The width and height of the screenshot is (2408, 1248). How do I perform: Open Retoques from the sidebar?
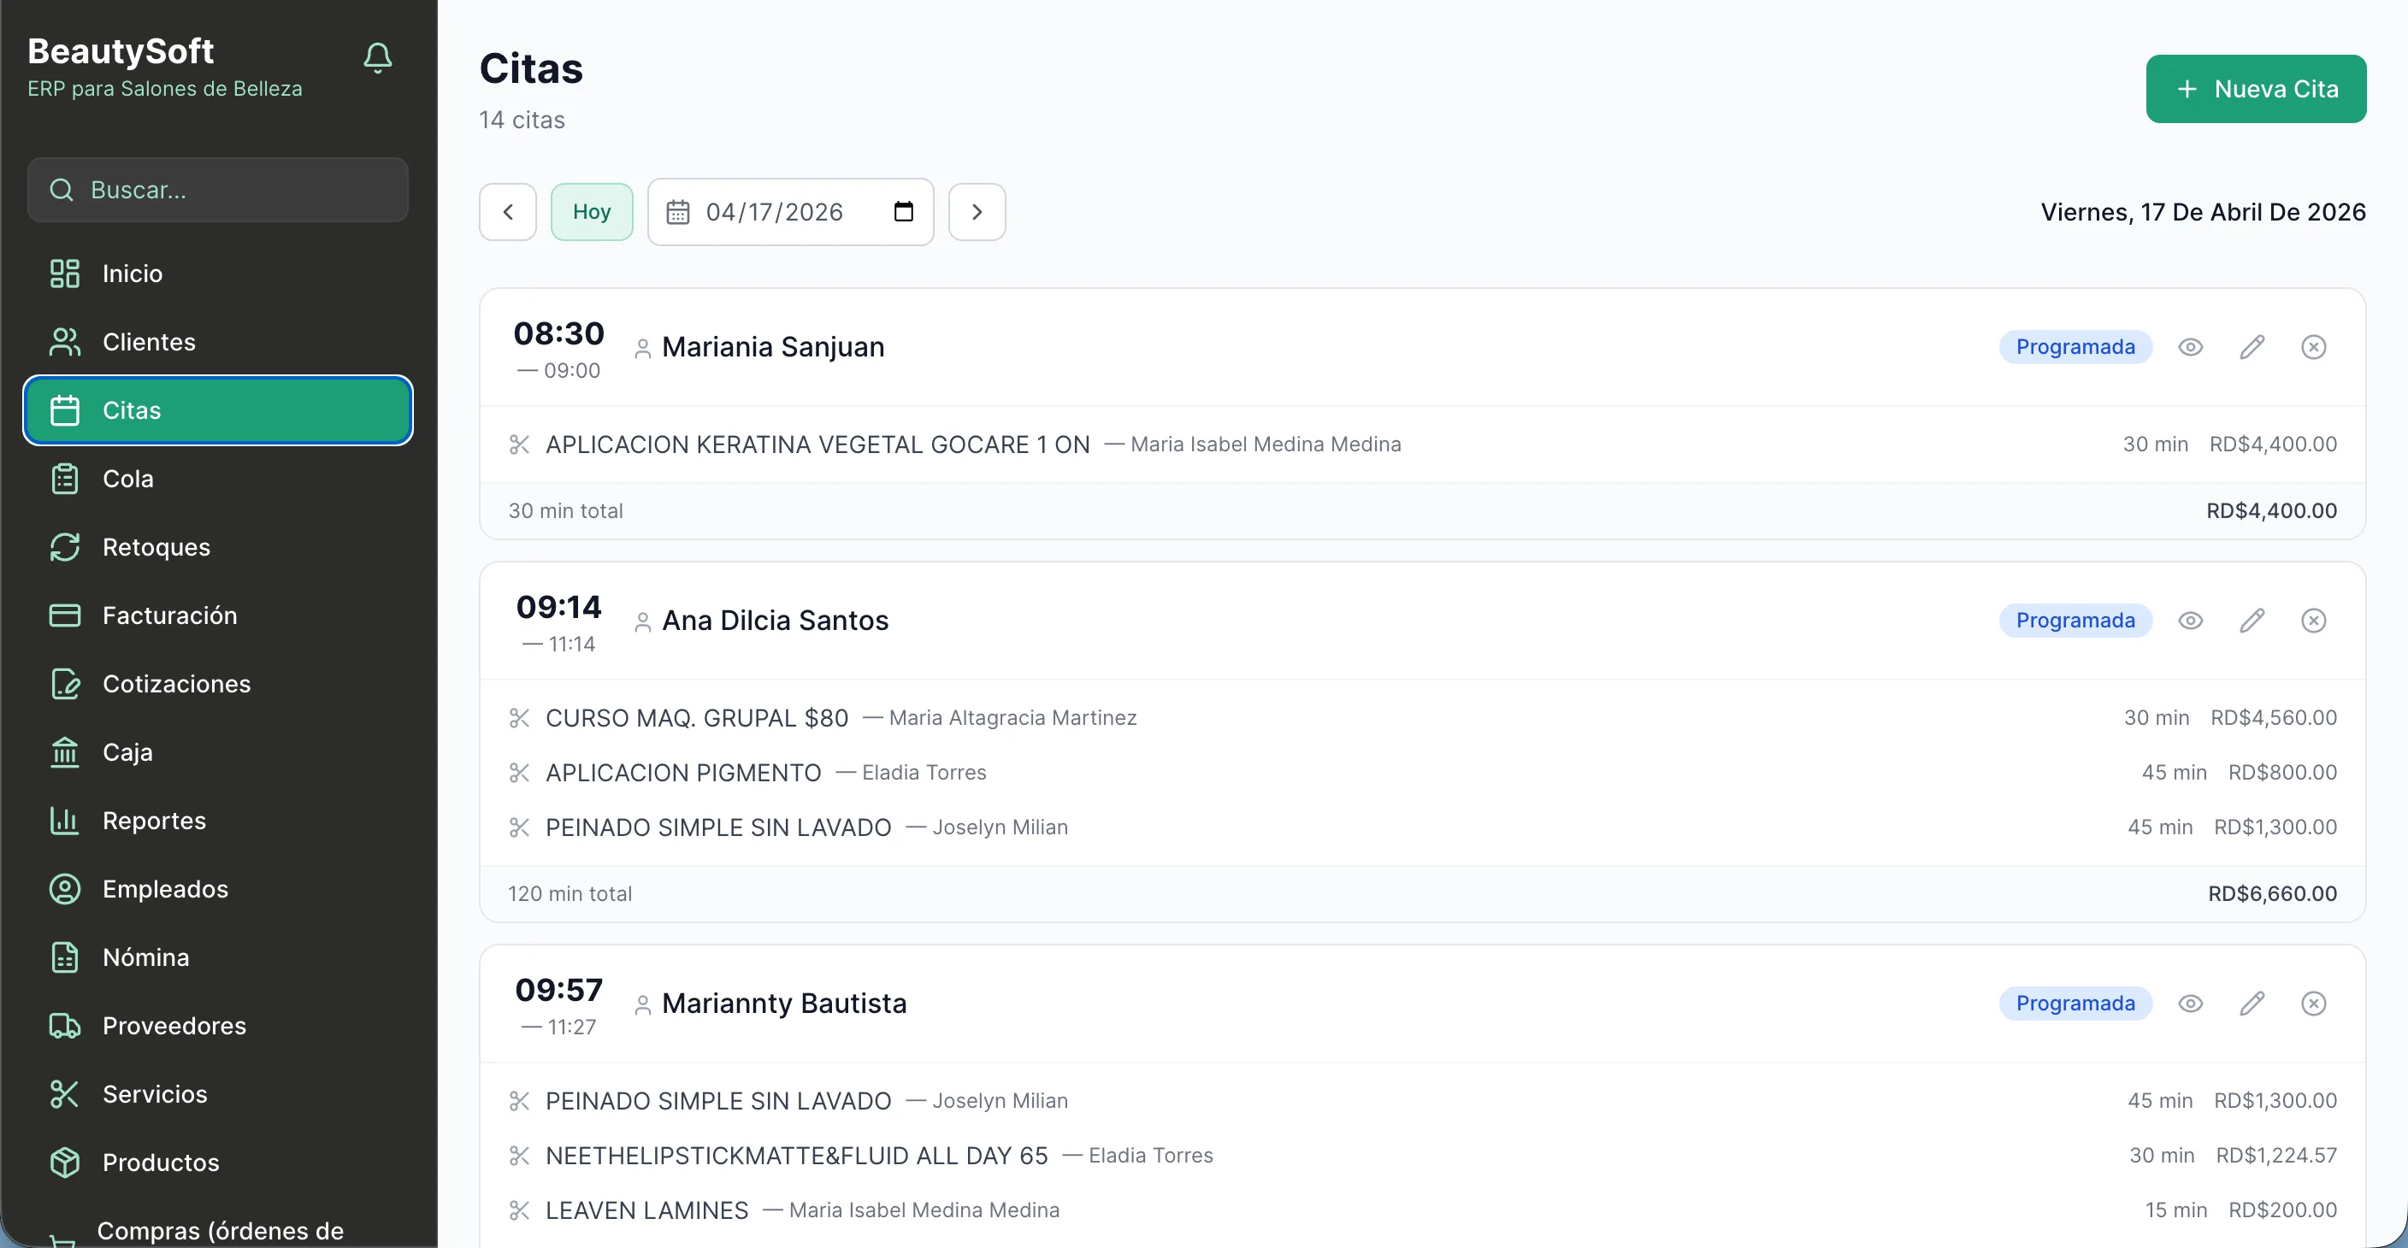click(x=155, y=546)
